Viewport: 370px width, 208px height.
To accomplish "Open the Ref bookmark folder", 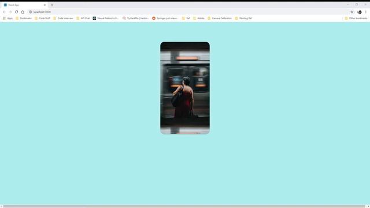I will click(x=186, y=18).
